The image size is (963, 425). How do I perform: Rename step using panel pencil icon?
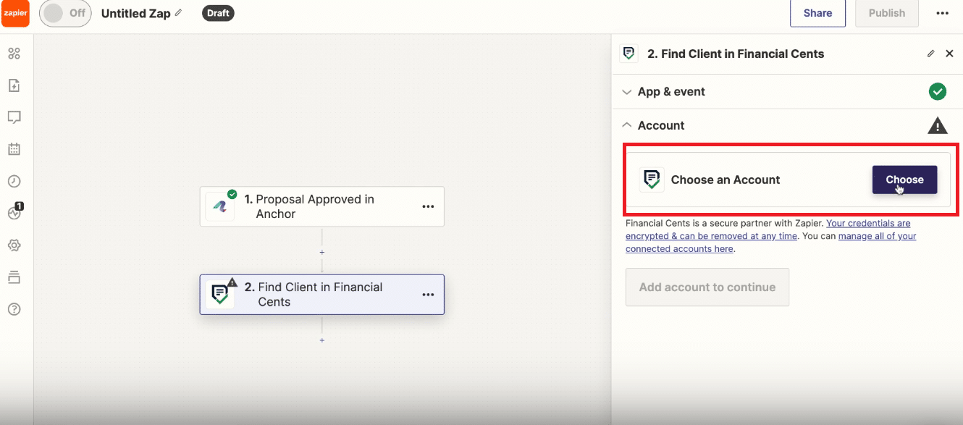coord(931,54)
